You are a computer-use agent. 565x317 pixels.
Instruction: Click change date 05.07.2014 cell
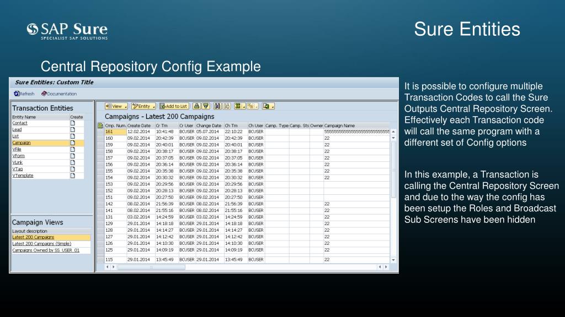click(x=210, y=132)
